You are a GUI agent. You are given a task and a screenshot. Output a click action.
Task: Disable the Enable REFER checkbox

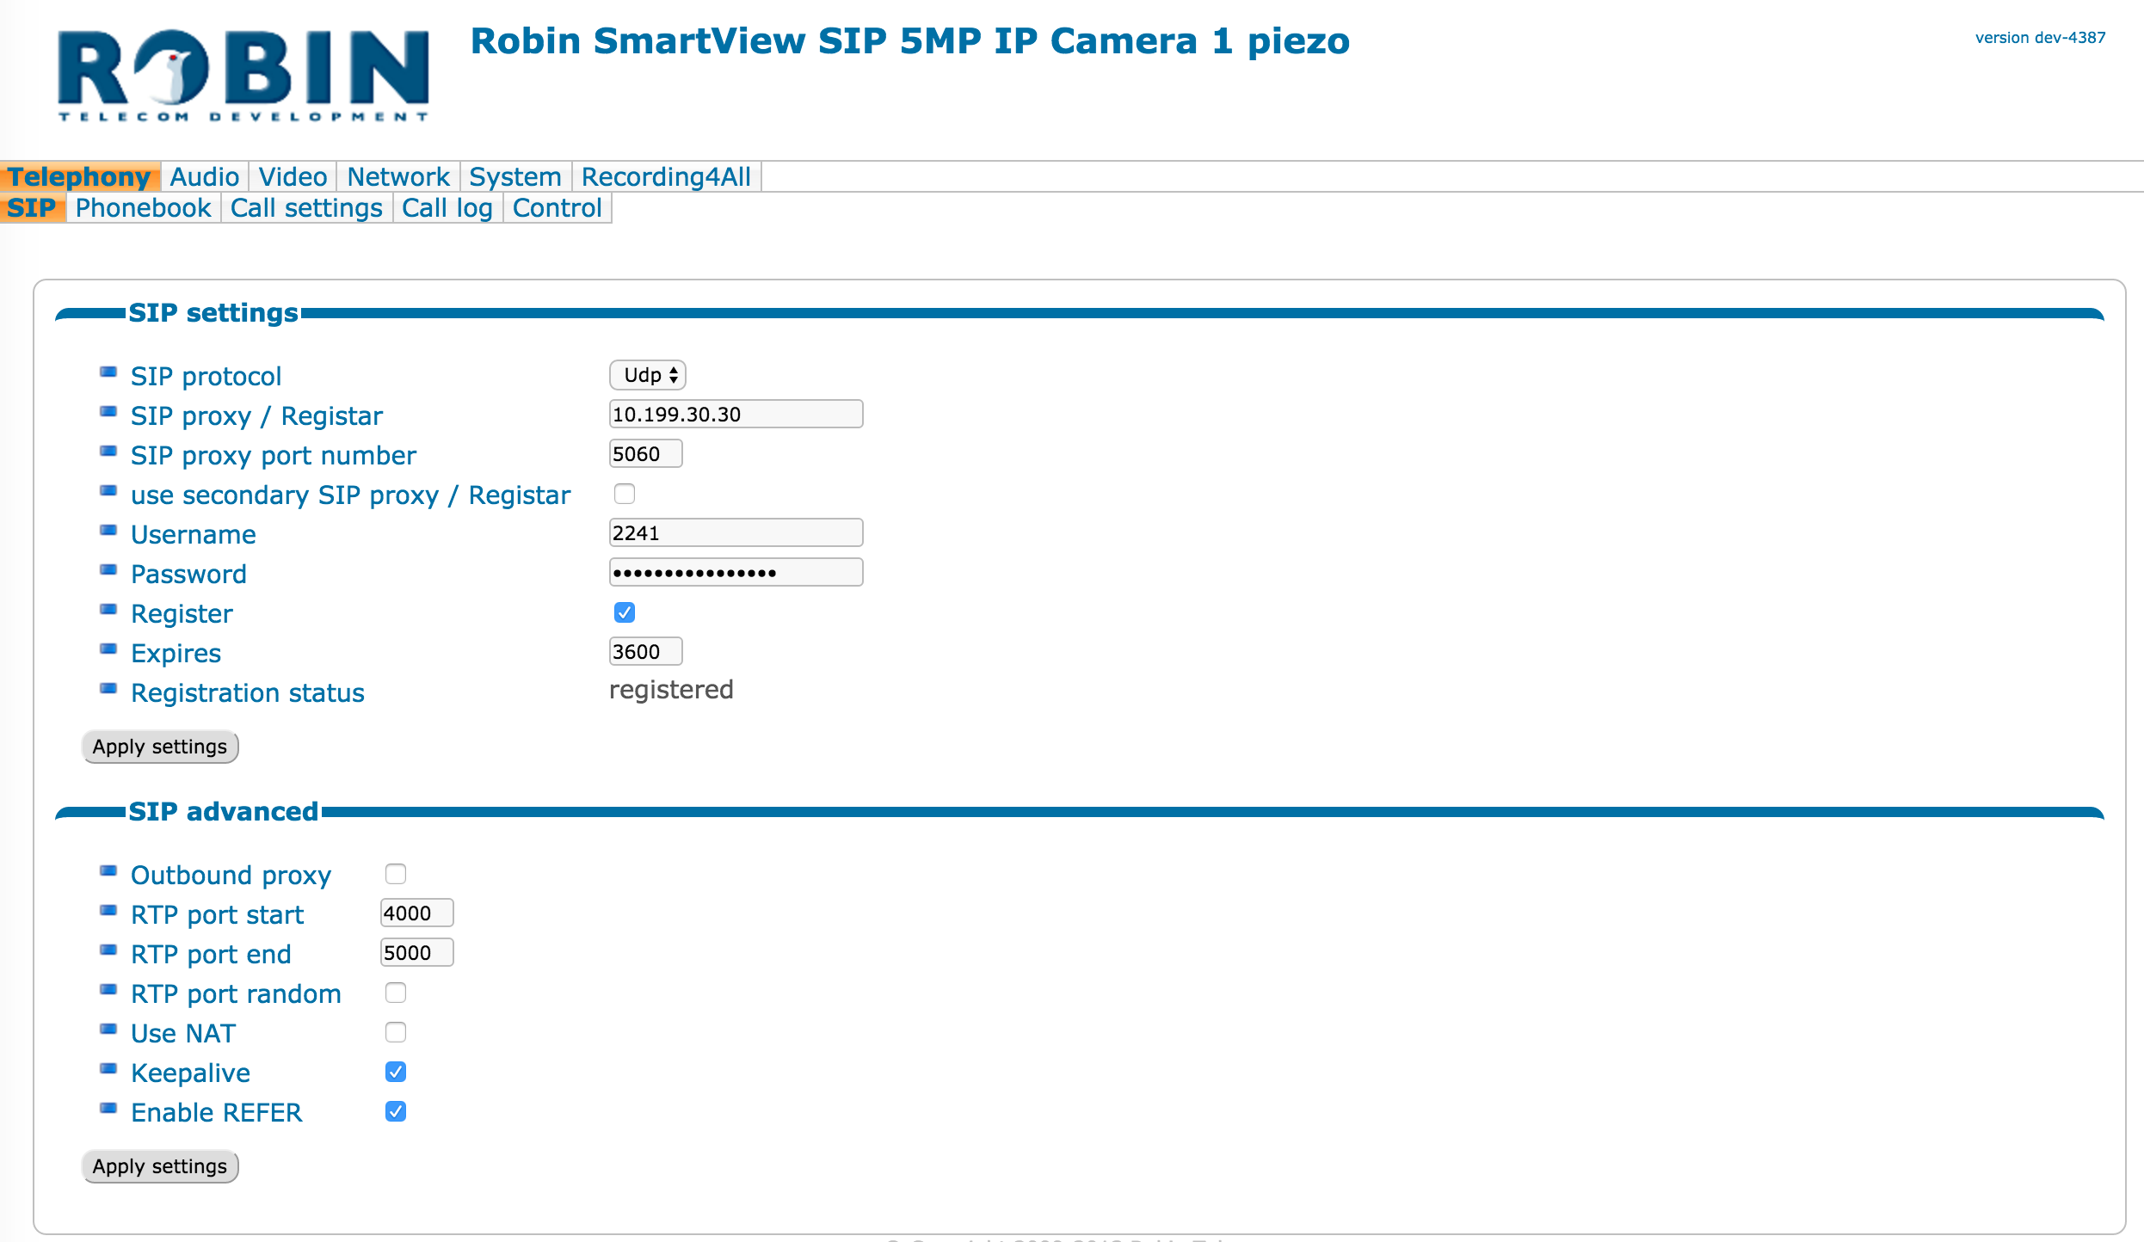click(x=396, y=1111)
